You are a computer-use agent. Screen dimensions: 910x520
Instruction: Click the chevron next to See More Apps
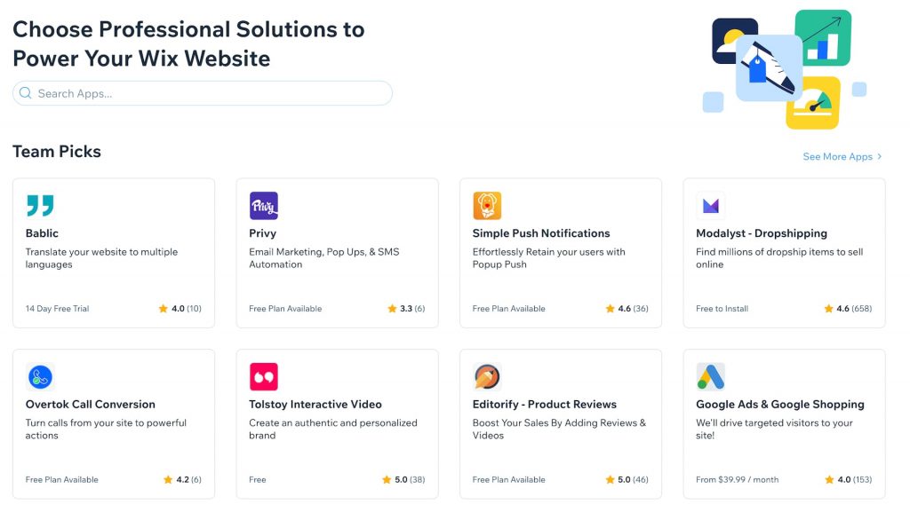[x=880, y=156]
